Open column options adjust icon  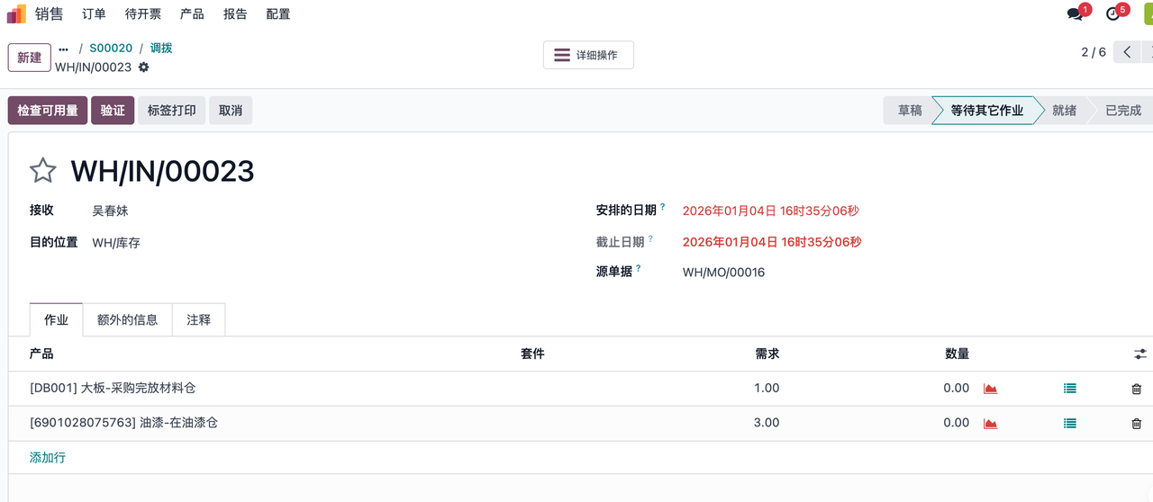1140,354
